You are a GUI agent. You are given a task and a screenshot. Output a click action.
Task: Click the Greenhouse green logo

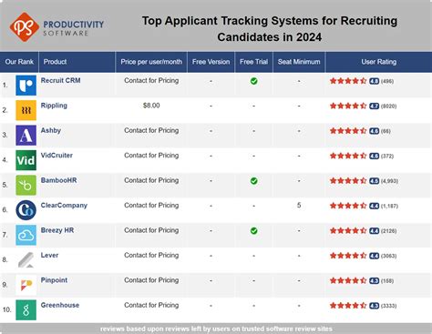click(26, 310)
